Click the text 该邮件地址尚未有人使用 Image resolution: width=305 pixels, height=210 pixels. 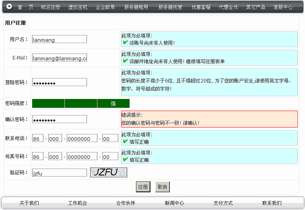point(157,62)
